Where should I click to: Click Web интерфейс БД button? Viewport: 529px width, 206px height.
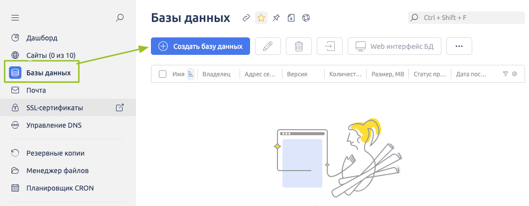(x=395, y=46)
